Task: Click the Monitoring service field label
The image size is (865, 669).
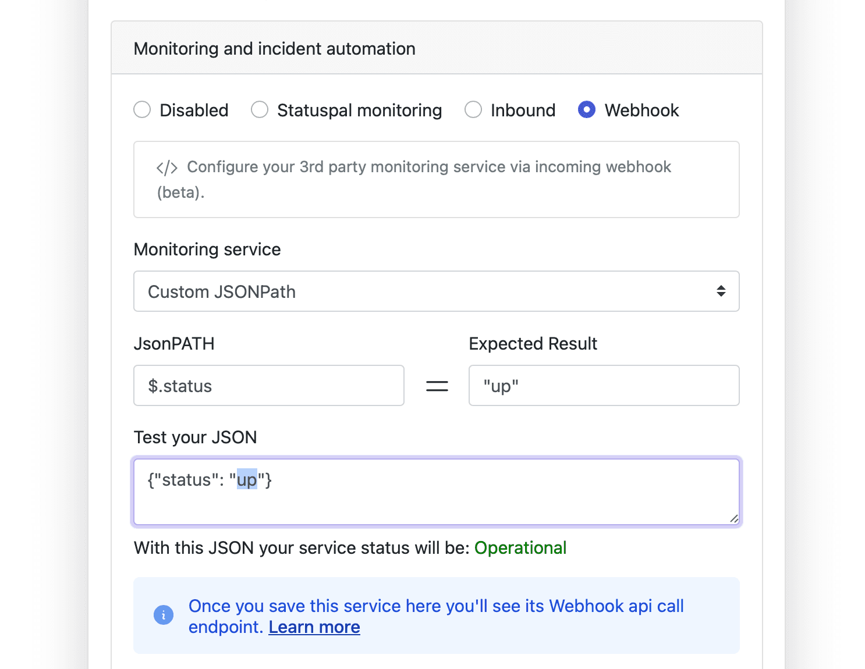Action: (207, 250)
